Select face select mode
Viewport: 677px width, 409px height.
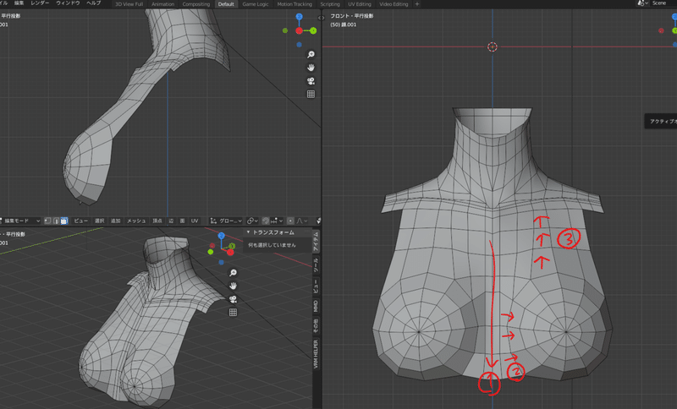pos(64,221)
